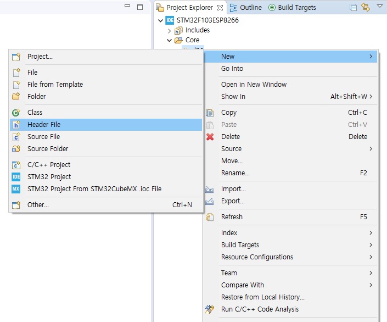Select the Core tree item label
This screenshot has width=387, height=322.
point(192,40)
